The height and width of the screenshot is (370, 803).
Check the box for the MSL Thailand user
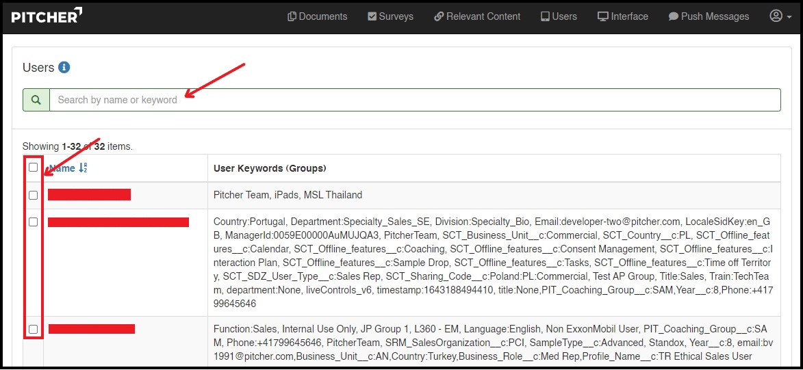click(33, 195)
